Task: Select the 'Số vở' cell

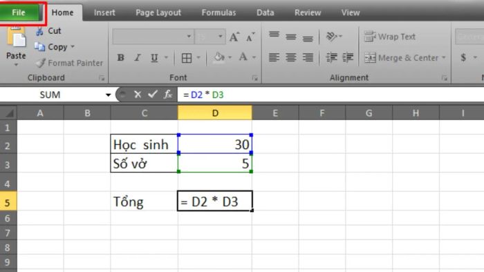Action: tap(144, 163)
